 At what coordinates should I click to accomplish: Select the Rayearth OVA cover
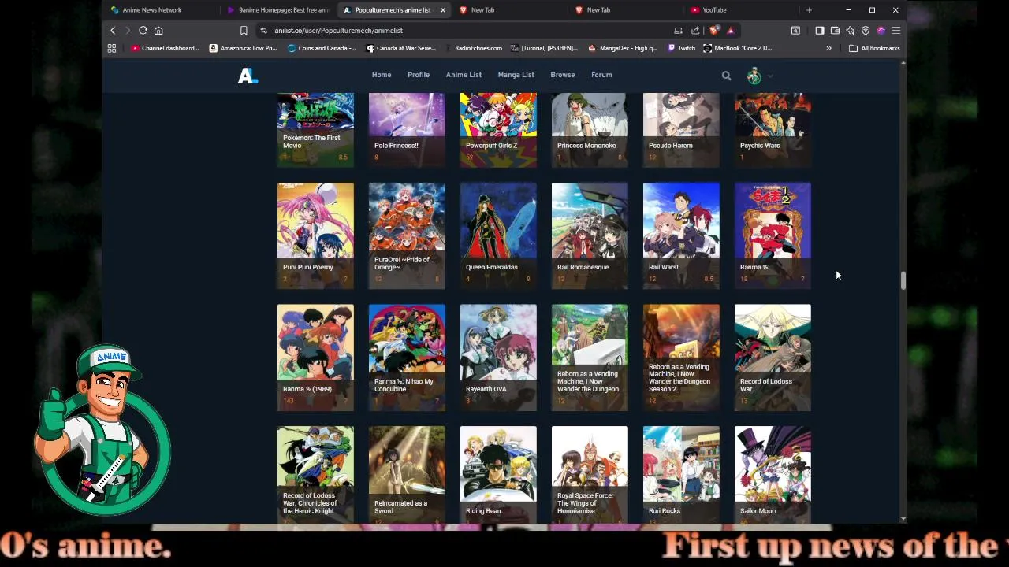click(498, 358)
